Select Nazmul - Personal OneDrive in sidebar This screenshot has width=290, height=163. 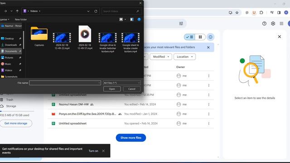coord(11,26)
